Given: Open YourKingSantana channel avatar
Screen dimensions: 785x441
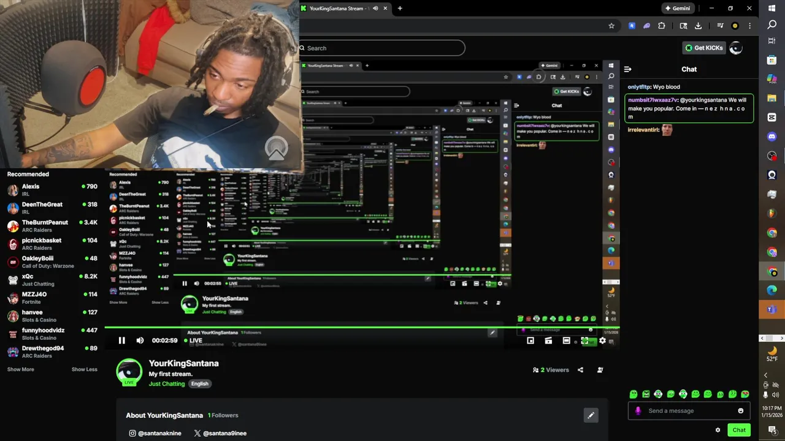Looking at the screenshot, I should coord(129,372).
